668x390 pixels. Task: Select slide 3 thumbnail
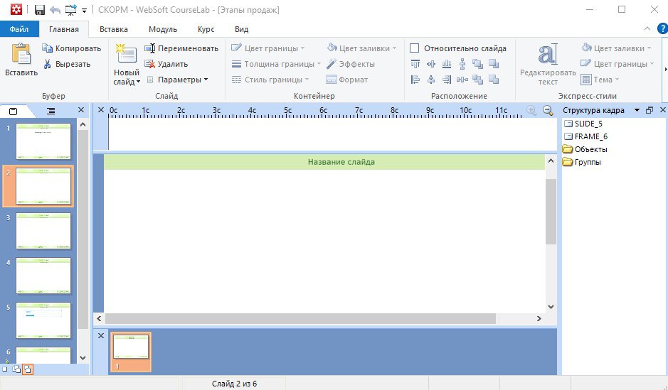point(43,230)
